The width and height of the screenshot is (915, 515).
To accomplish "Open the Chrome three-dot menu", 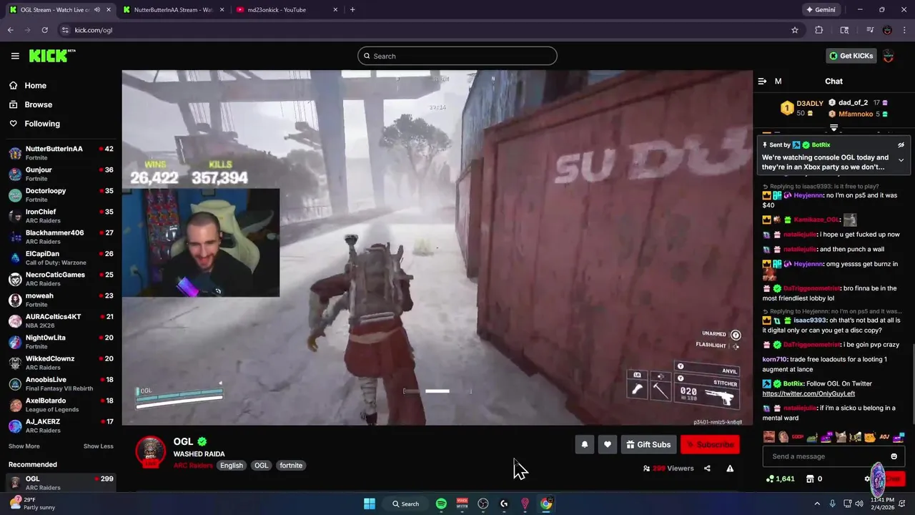I will (x=905, y=30).
